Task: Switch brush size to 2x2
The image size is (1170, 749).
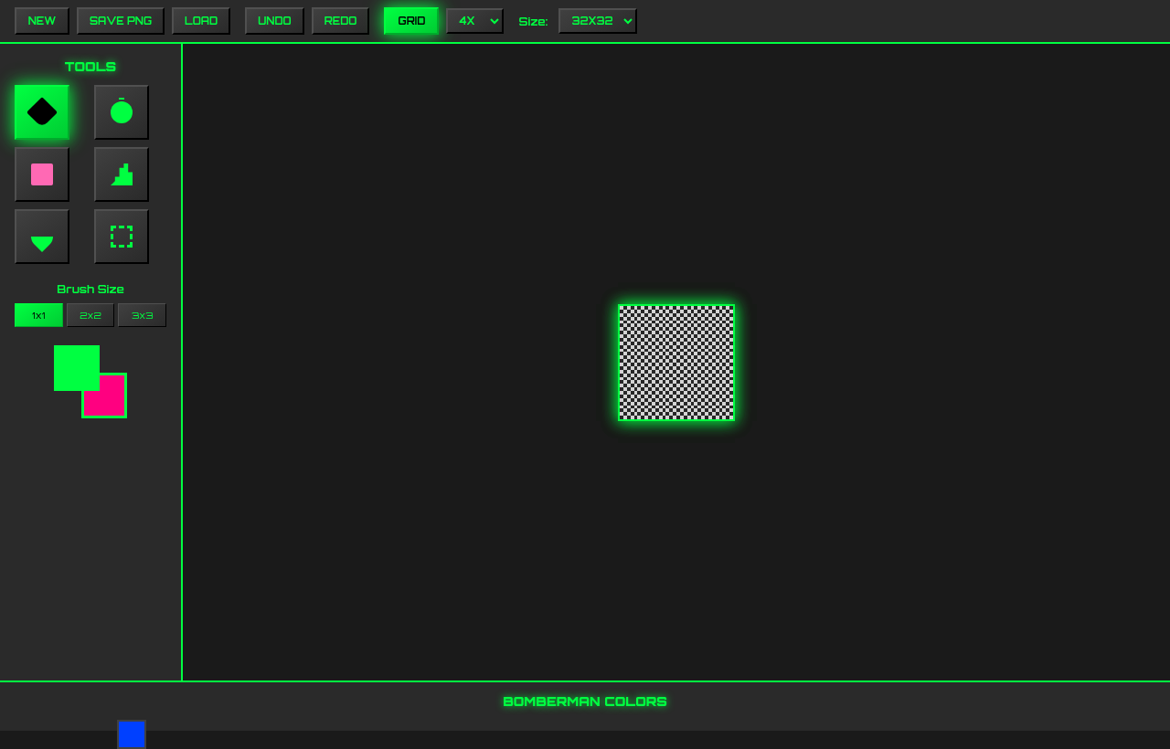Action: click(x=90, y=314)
